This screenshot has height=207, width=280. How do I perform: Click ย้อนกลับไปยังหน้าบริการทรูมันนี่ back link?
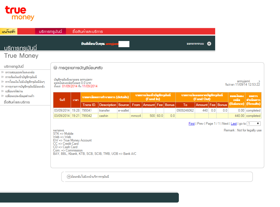(x=90, y=177)
